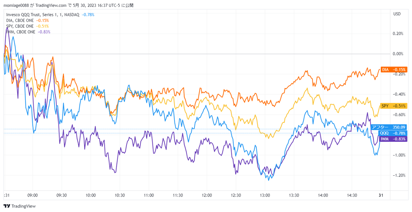Click the 12:00 time axis label
The width and height of the screenshot is (412, 212).
pos(207,195)
